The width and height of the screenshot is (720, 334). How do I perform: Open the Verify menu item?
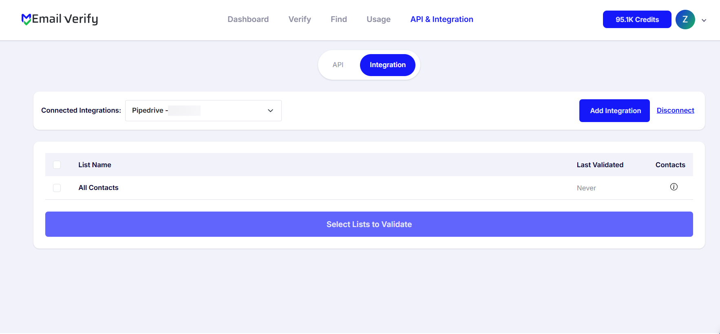pyautogui.click(x=300, y=19)
